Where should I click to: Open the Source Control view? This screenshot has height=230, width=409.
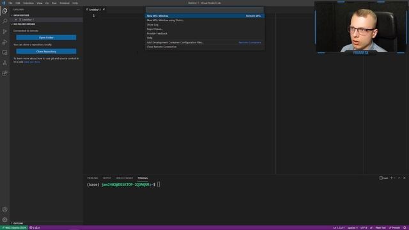(x=4, y=31)
